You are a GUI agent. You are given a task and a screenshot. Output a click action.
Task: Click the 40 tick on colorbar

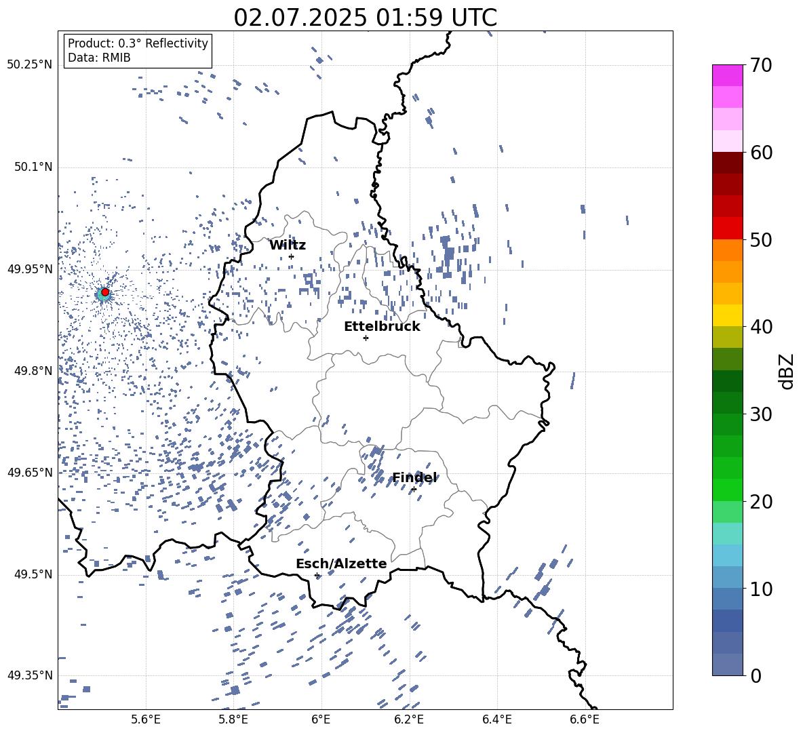(761, 327)
